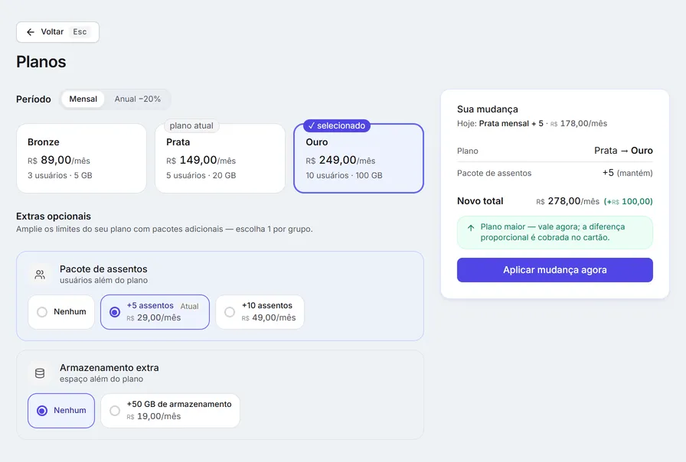Click the 'Pacote de assentos' summary row label

[x=495, y=173]
